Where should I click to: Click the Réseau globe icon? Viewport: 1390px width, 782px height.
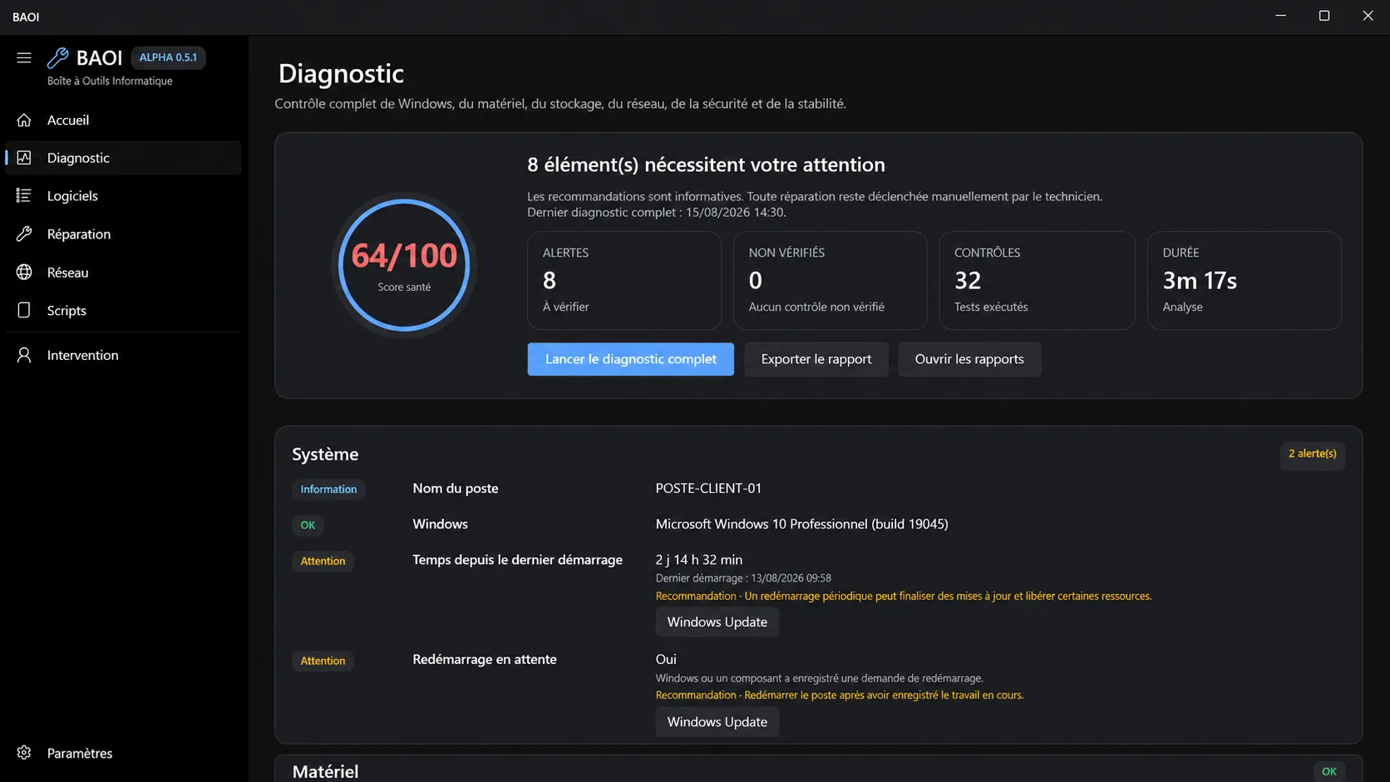24,272
